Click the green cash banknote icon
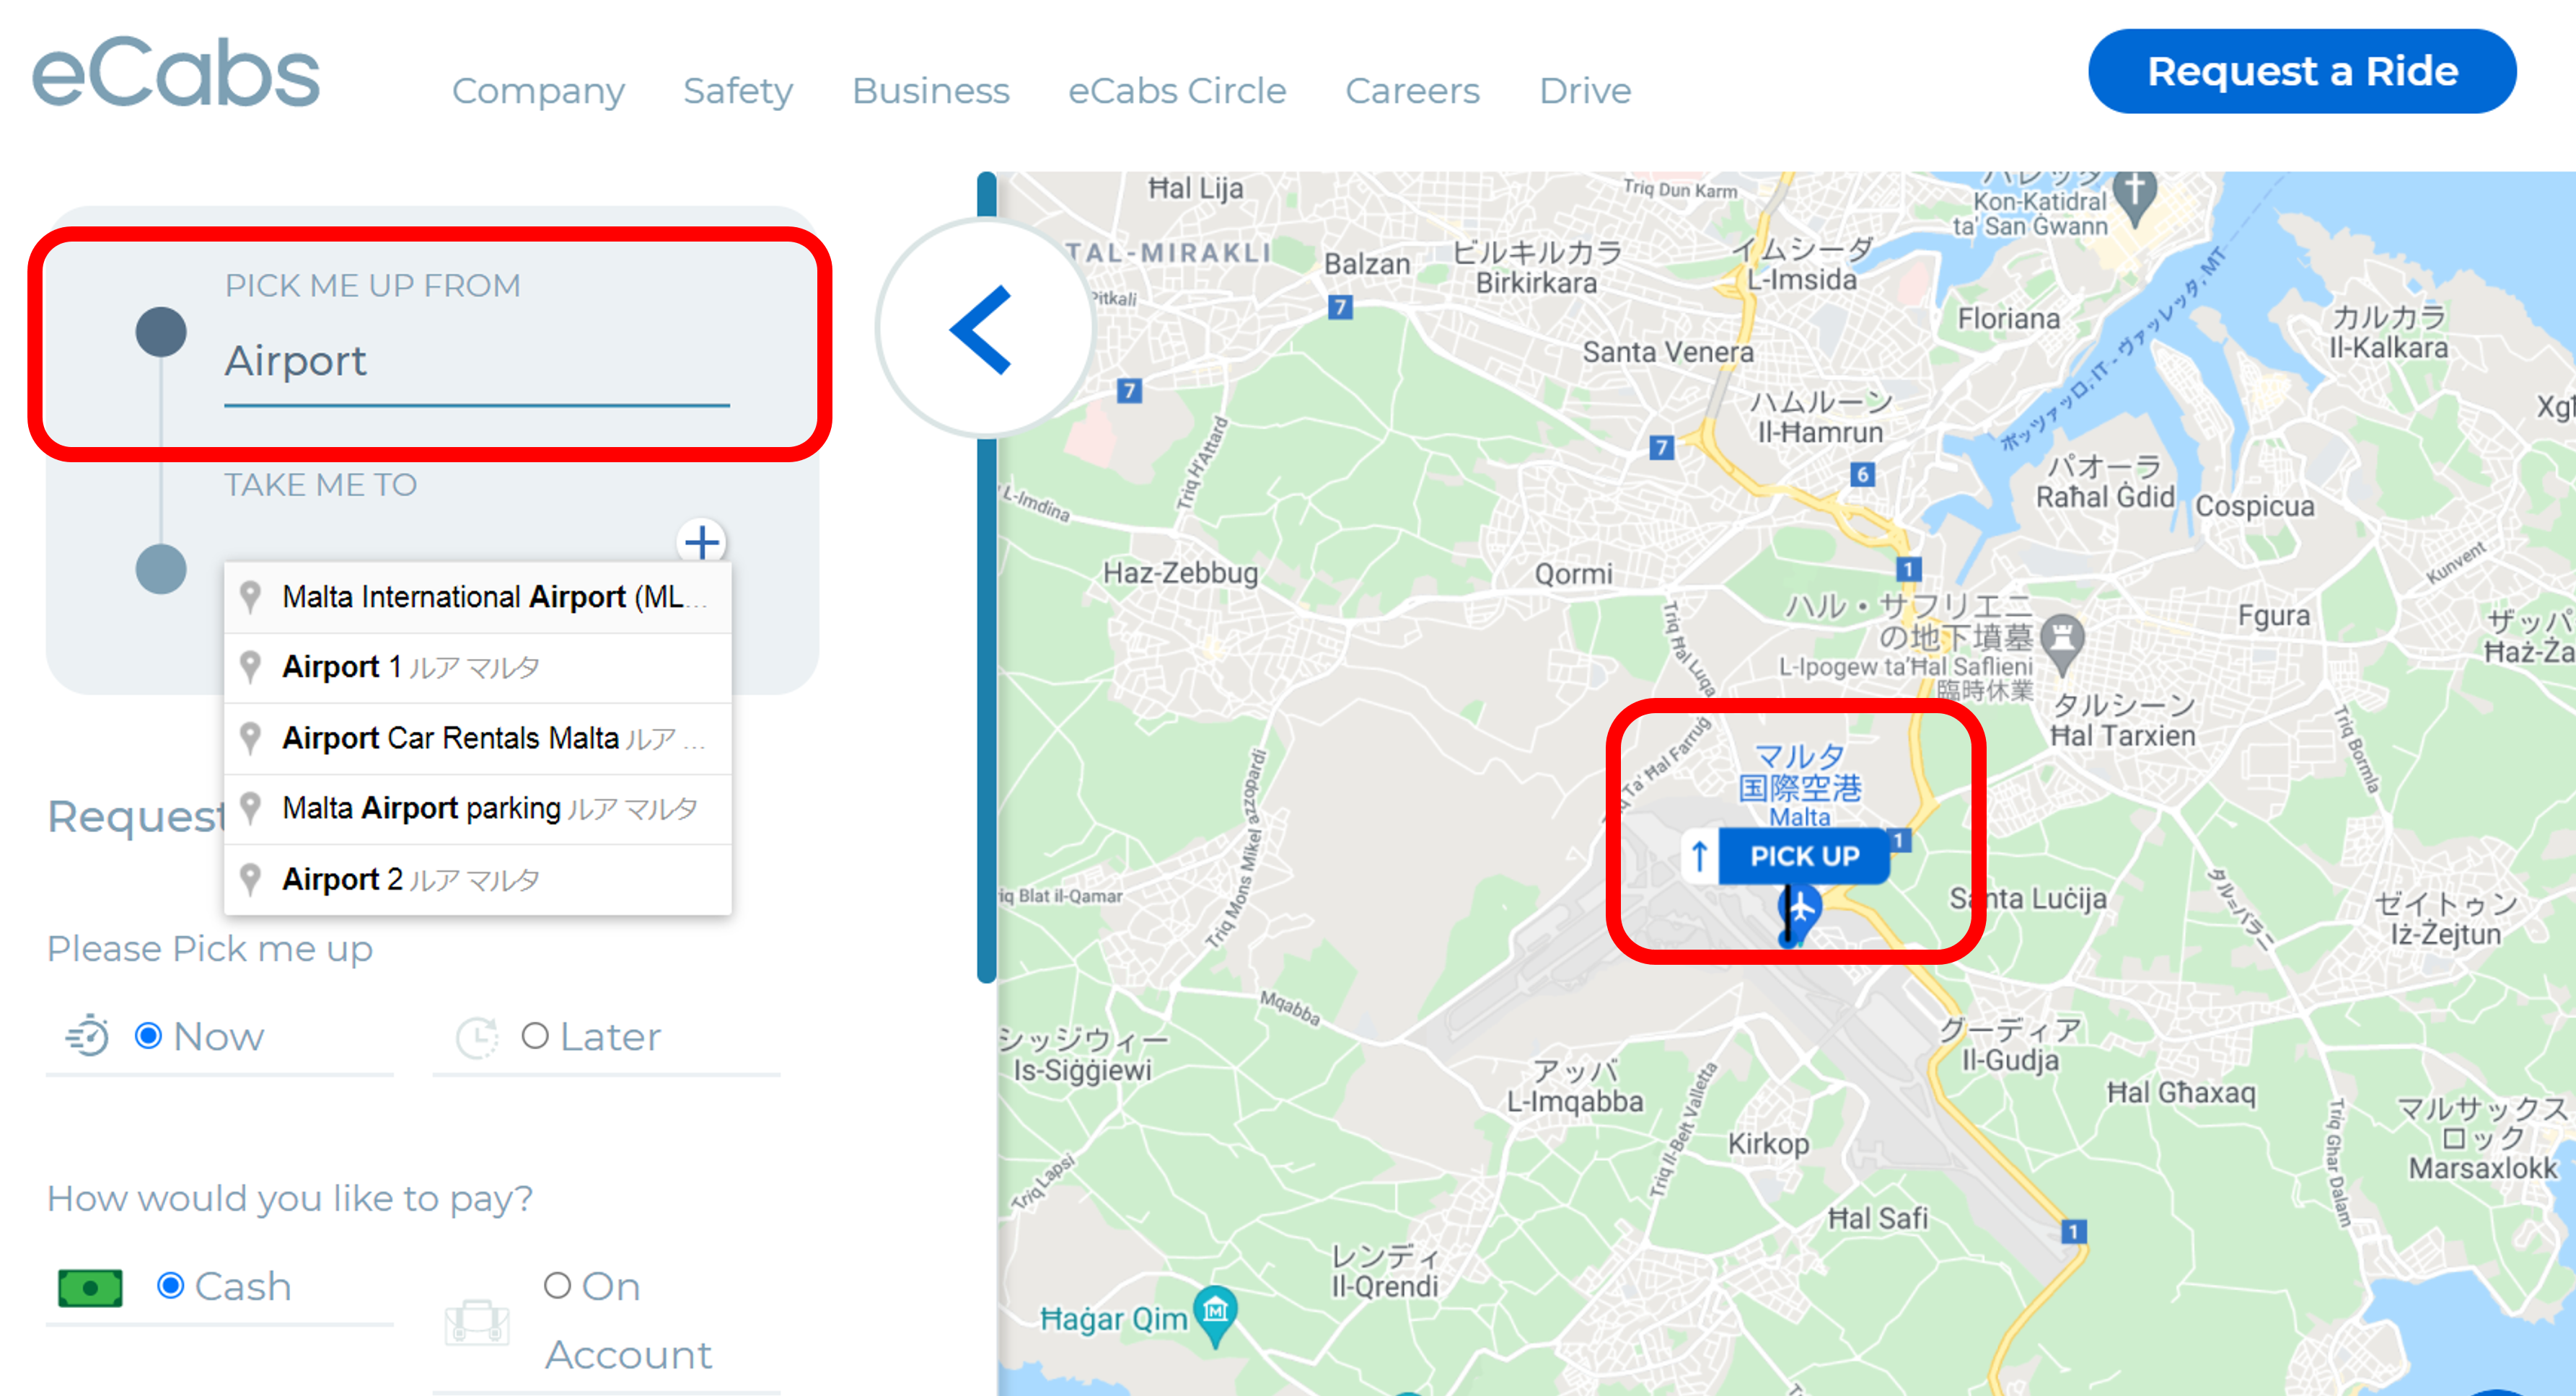Viewport: 2576px width, 1396px height. point(90,1288)
